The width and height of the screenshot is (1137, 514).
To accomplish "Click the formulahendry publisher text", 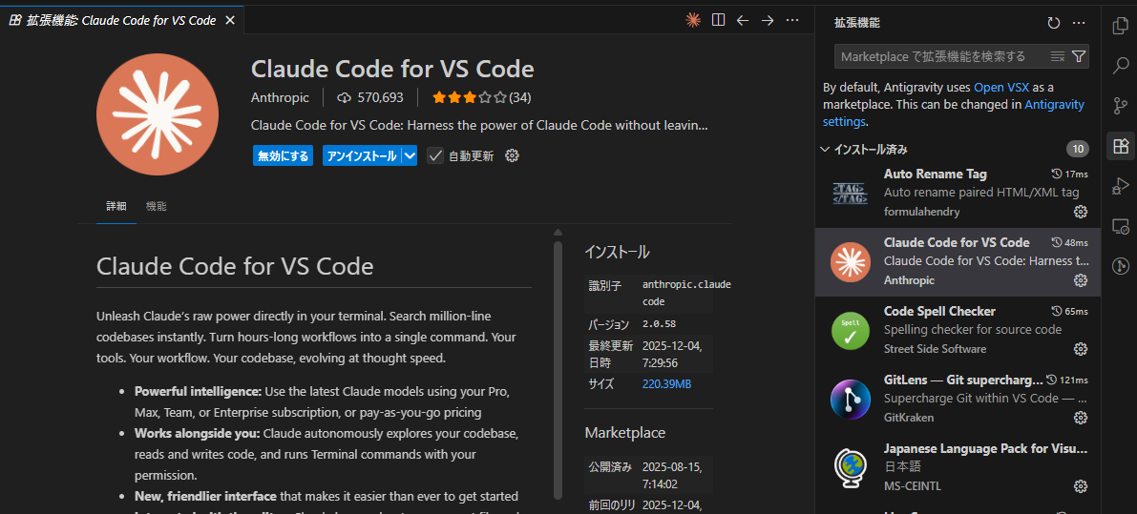I will tap(921, 212).
